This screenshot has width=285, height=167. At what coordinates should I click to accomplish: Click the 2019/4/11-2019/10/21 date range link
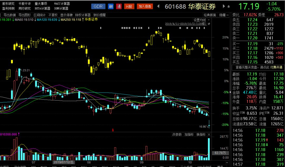coord(186,24)
